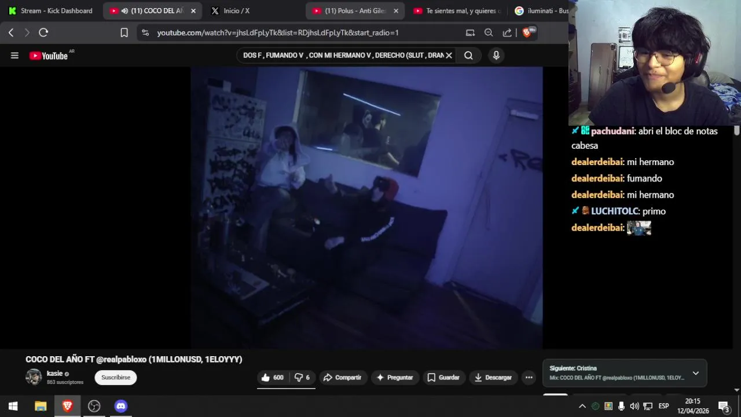The image size is (741, 417).
Task: Click the Suscribirse button
Action: pyautogui.click(x=116, y=378)
